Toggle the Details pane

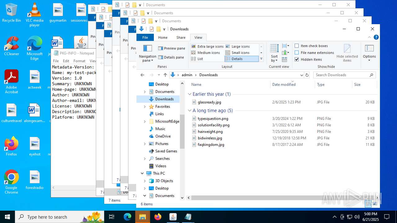point(171,57)
